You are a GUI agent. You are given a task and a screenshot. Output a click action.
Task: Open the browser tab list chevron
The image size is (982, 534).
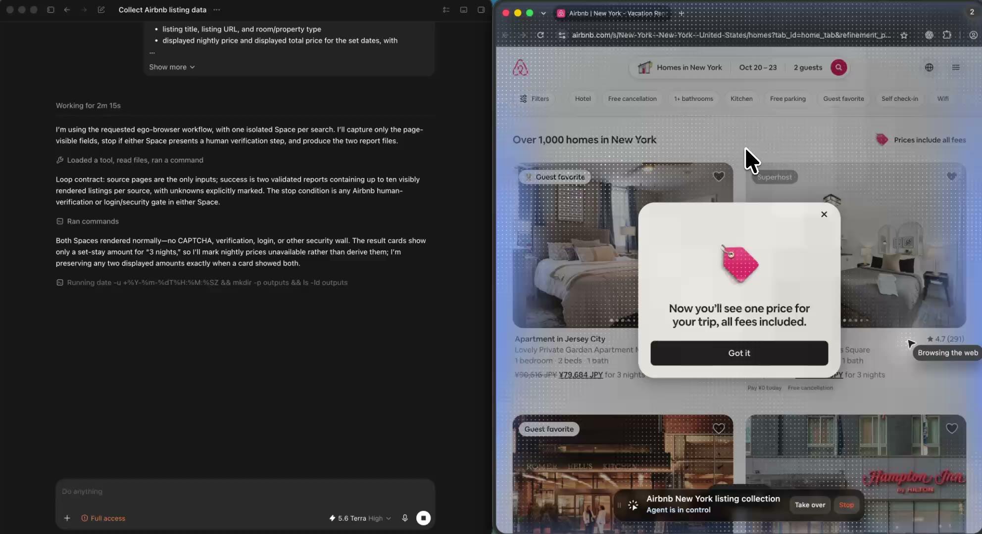tap(543, 13)
